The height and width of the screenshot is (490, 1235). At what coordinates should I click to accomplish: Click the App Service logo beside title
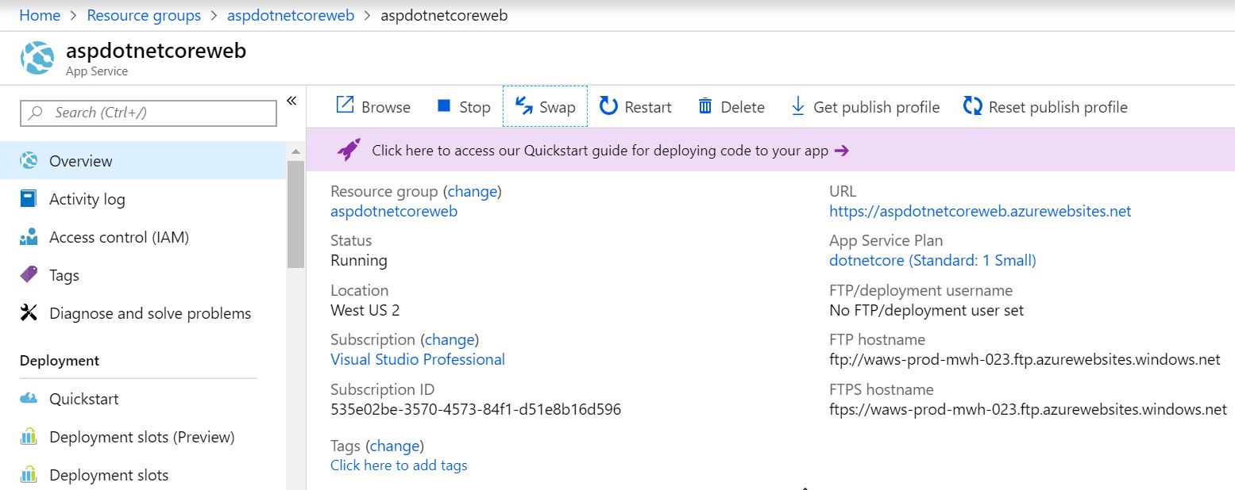(x=37, y=58)
